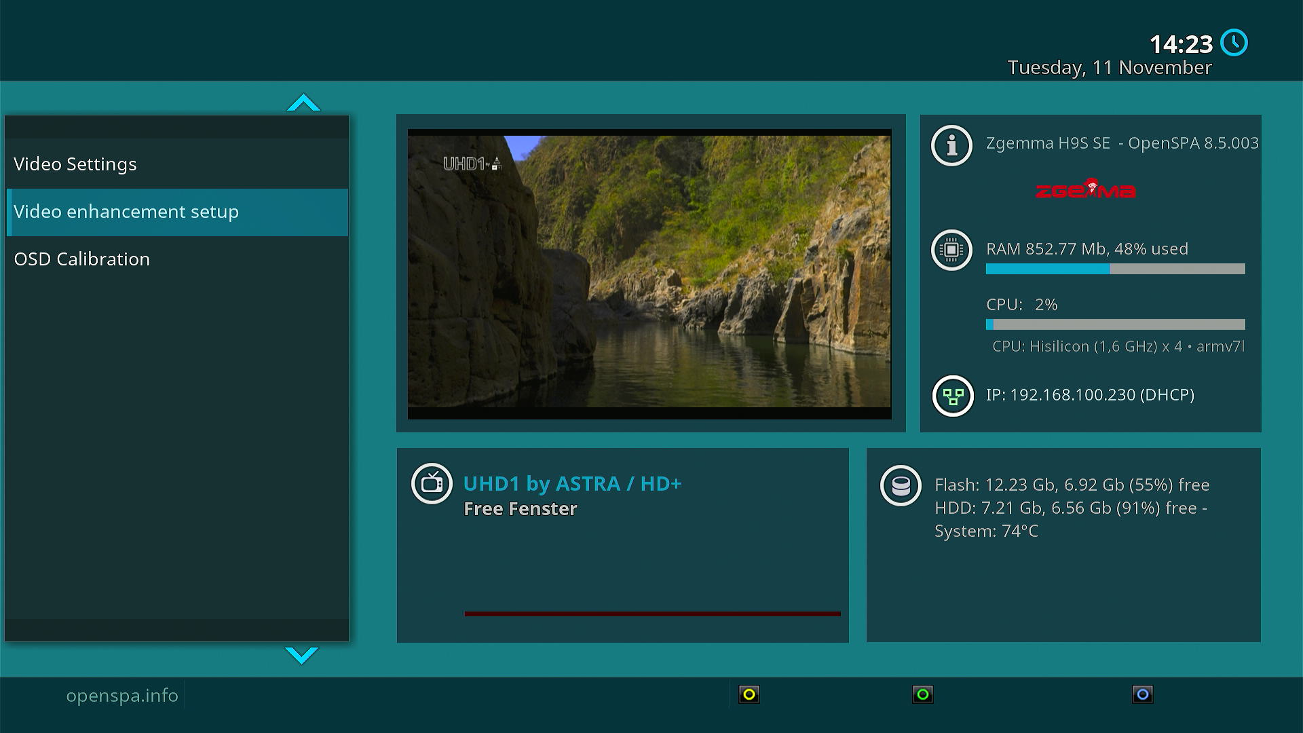
Task: Click the RAM chip icon
Action: pos(951,250)
